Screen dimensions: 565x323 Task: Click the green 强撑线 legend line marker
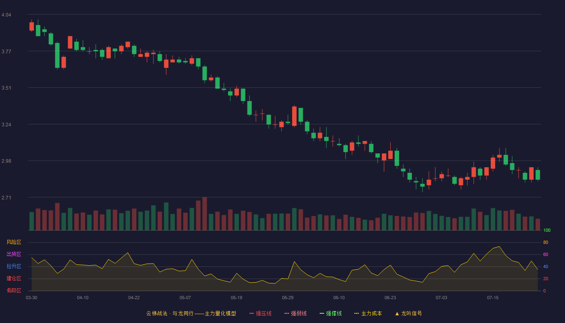[322, 313]
